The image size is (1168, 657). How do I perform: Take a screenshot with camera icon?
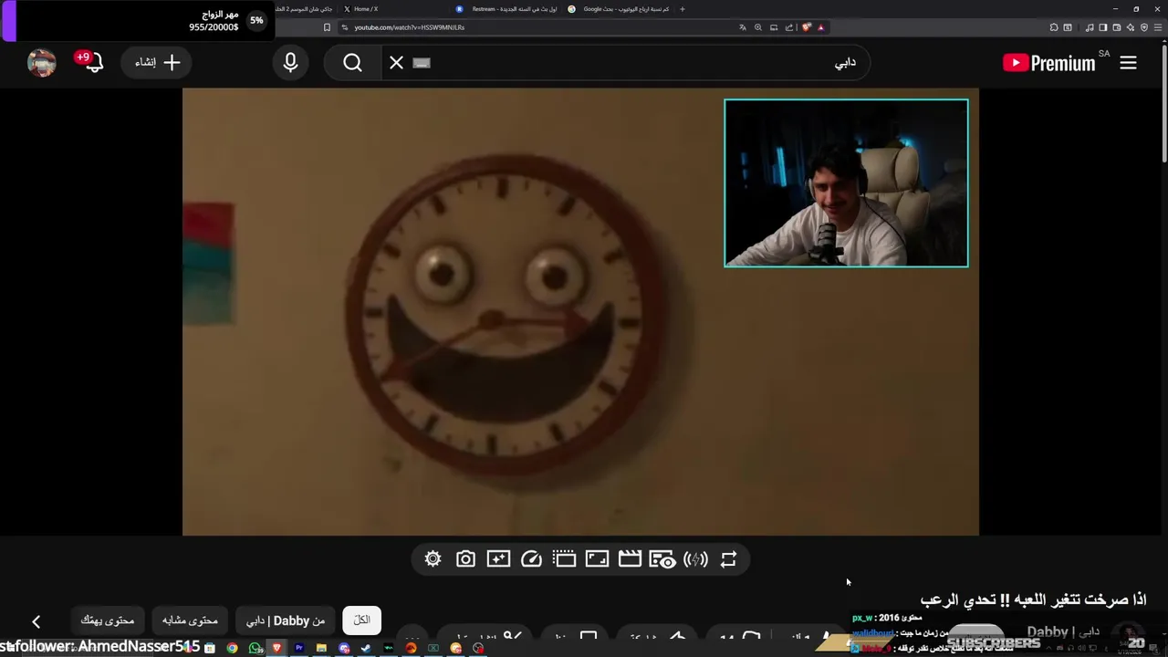point(465,559)
